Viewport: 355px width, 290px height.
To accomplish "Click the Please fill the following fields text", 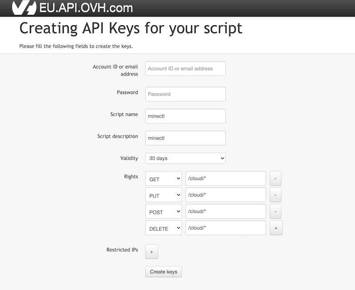I will (x=76, y=46).
